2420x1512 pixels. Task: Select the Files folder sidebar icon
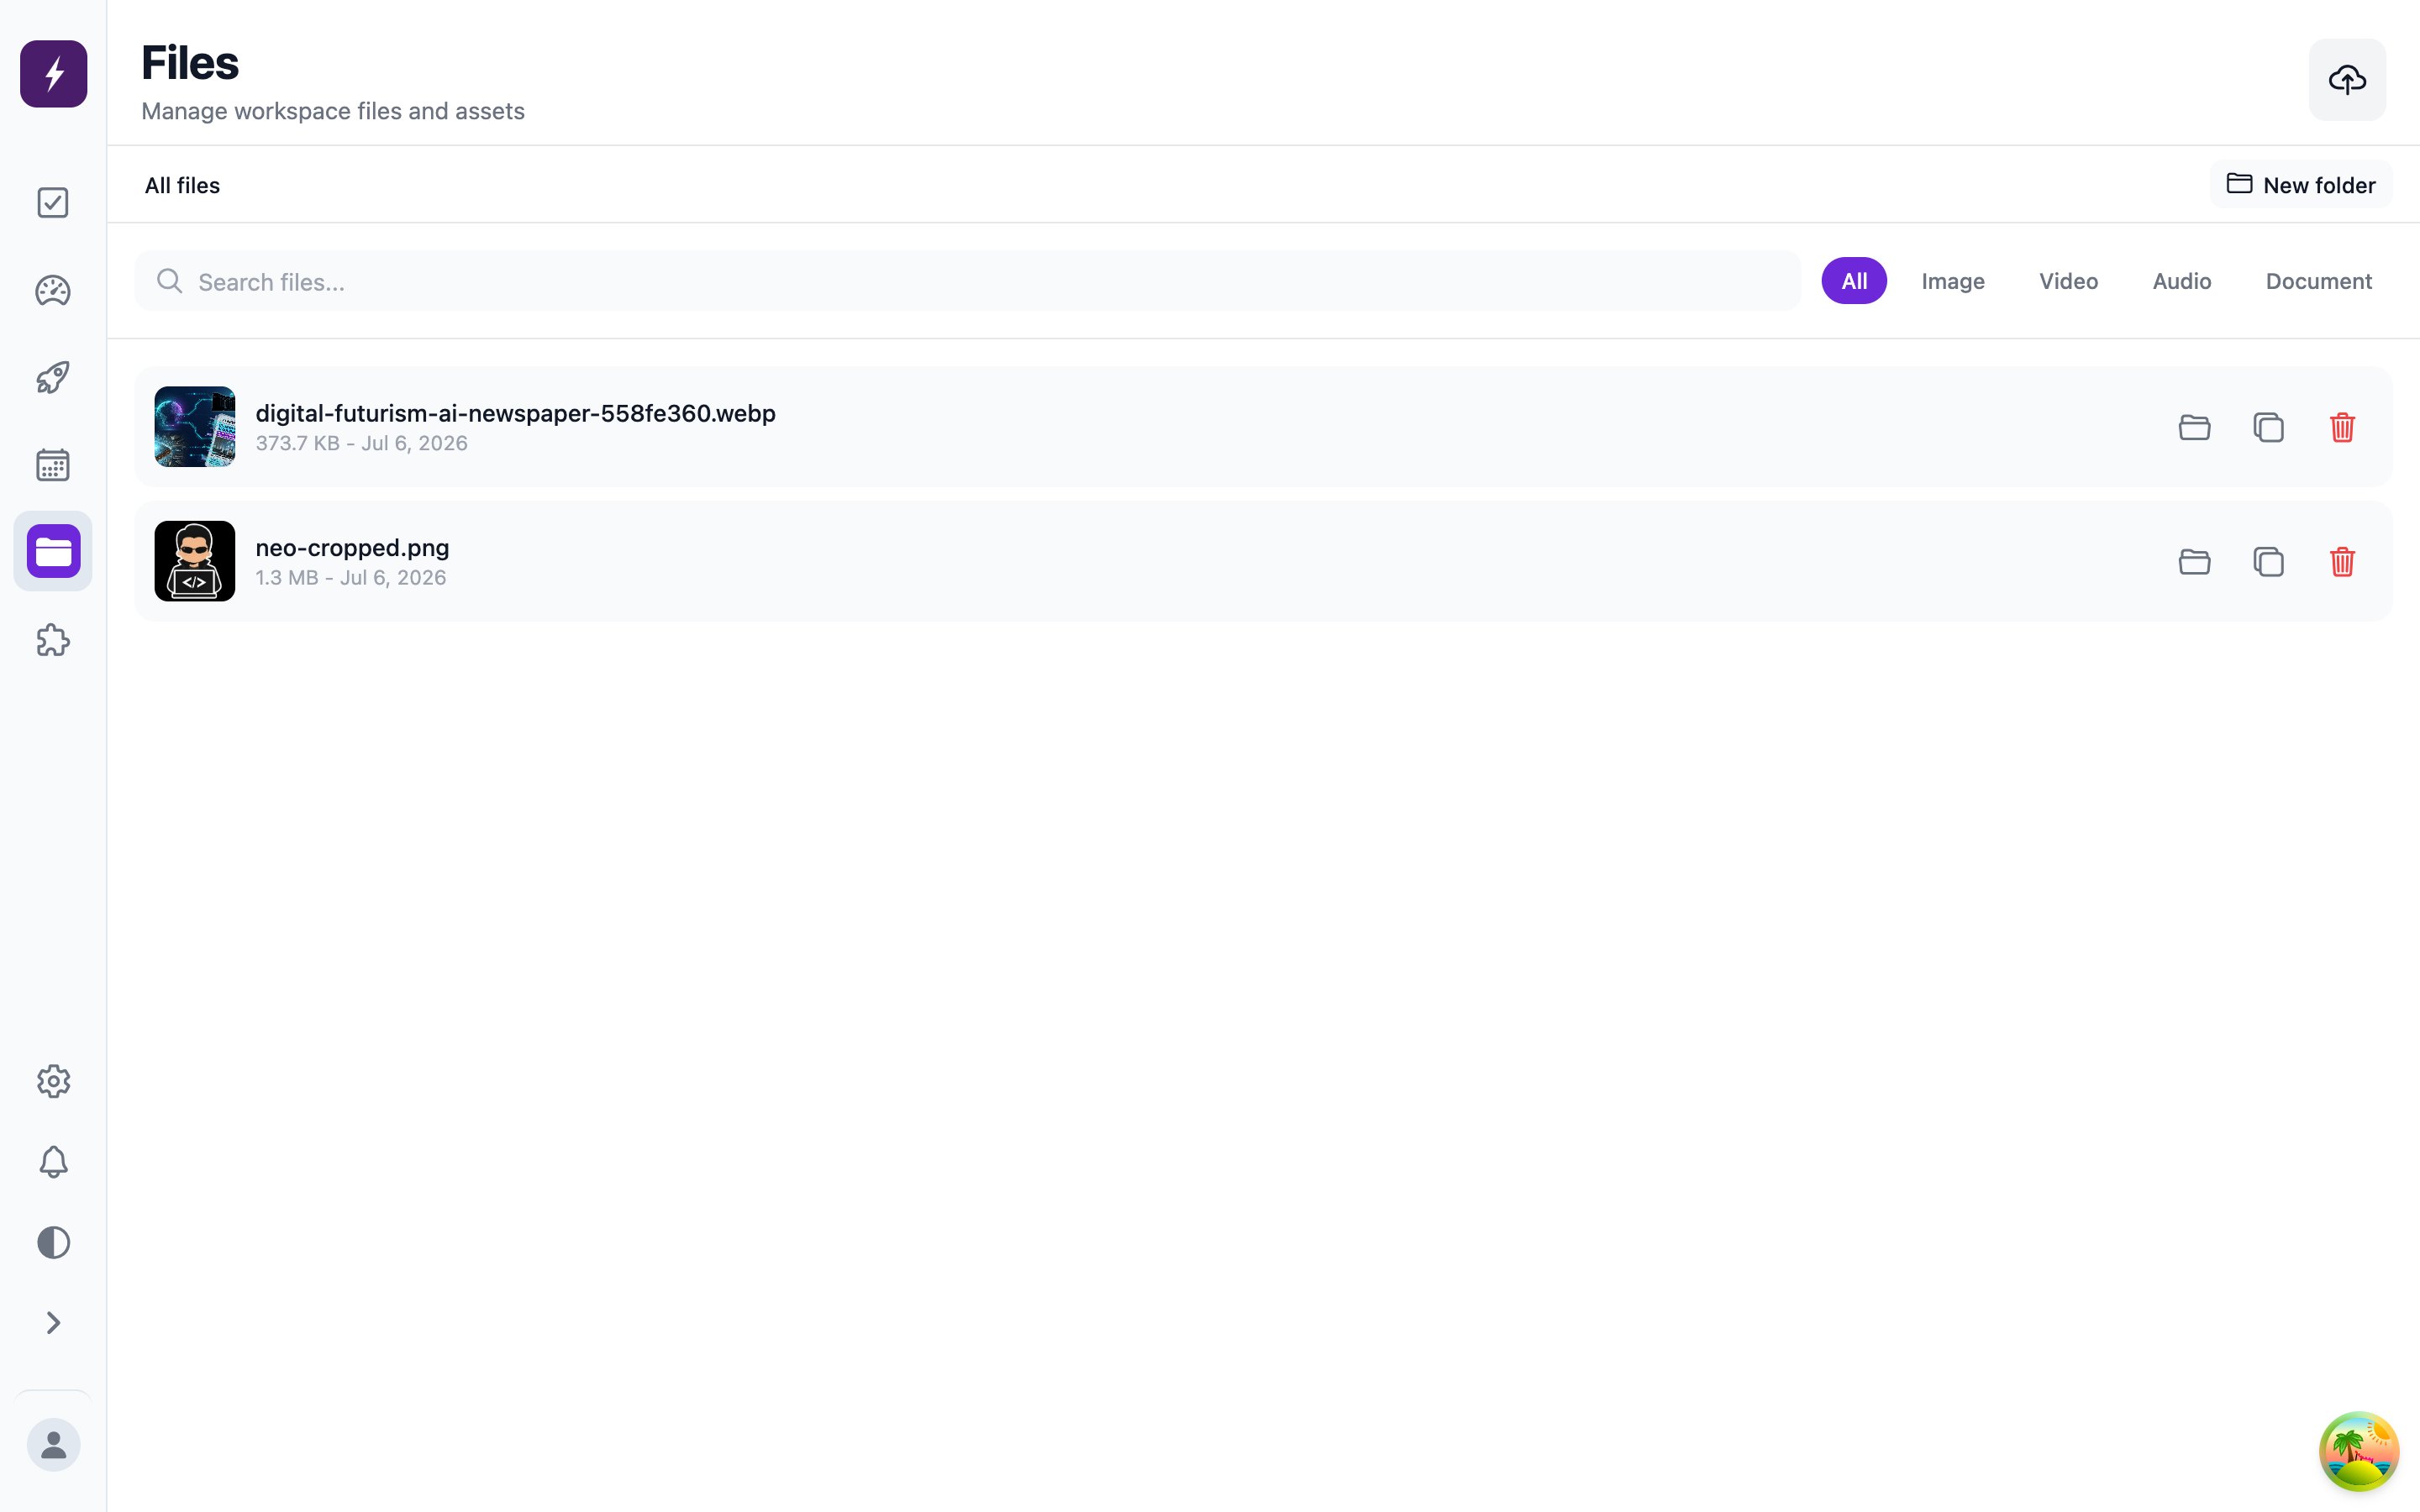[x=53, y=551]
